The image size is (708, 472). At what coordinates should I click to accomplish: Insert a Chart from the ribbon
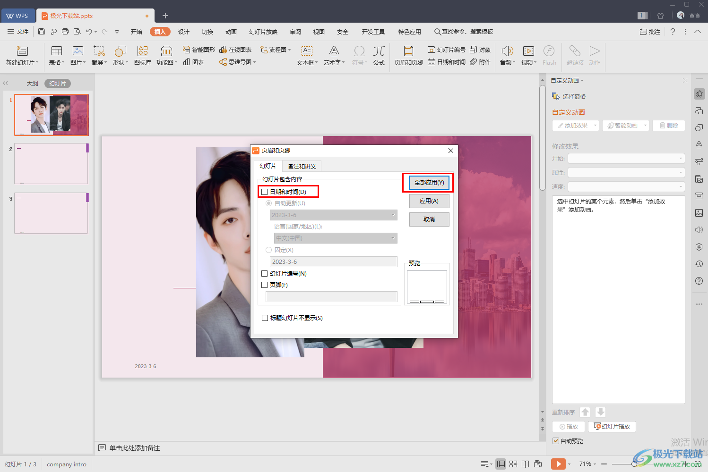[194, 62]
